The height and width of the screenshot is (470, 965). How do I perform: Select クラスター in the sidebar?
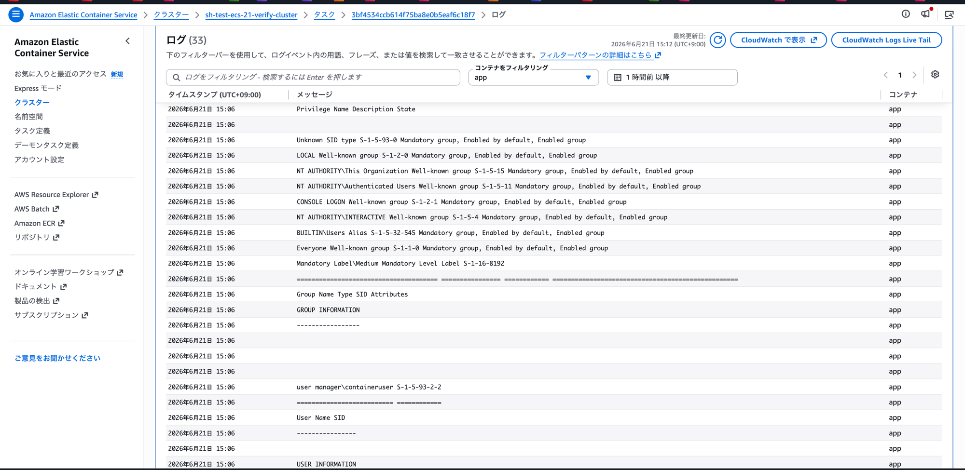(32, 102)
